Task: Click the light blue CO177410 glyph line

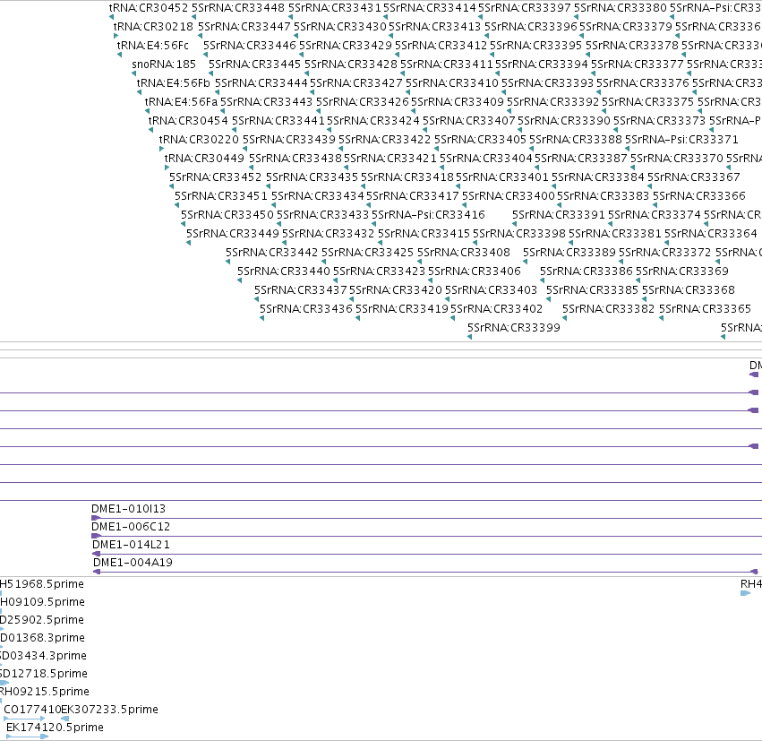Action: click(x=24, y=719)
